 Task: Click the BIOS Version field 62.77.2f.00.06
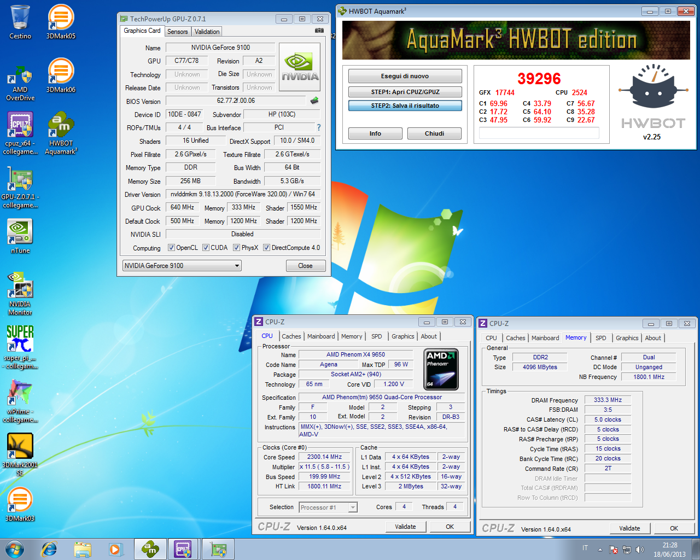(236, 101)
